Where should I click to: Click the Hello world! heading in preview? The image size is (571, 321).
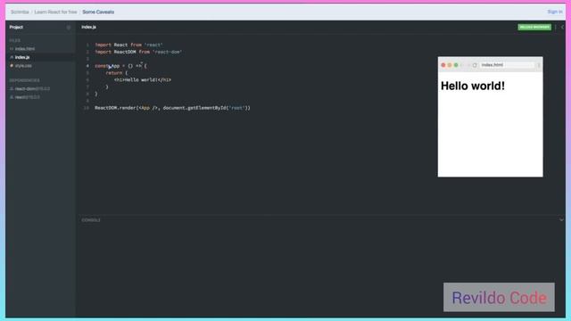473,86
